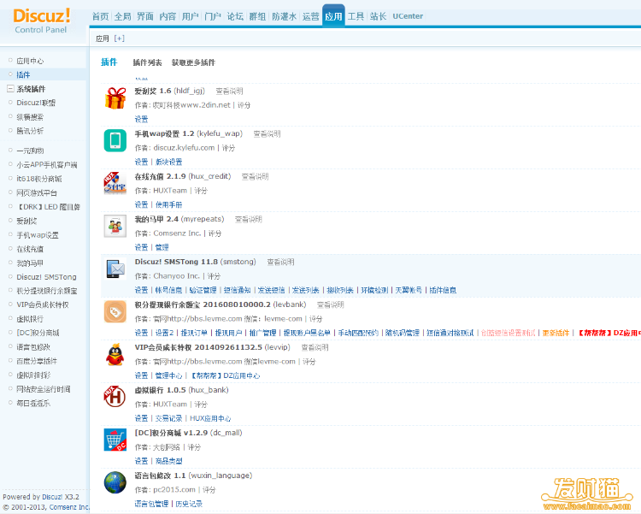Select 插件 in the left sidebar

click(23, 75)
